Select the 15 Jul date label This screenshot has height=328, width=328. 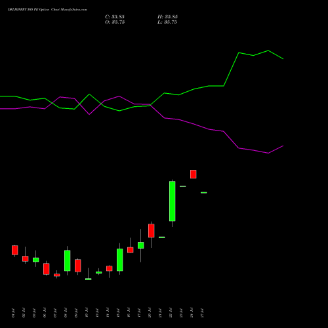118,313
